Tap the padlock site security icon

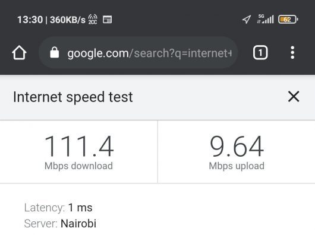point(55,53)
